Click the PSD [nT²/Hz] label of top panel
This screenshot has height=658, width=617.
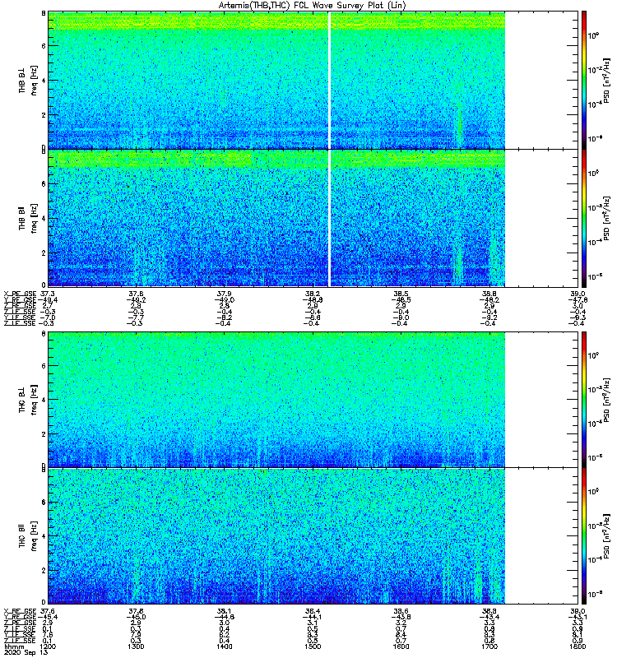click(606, 80)
